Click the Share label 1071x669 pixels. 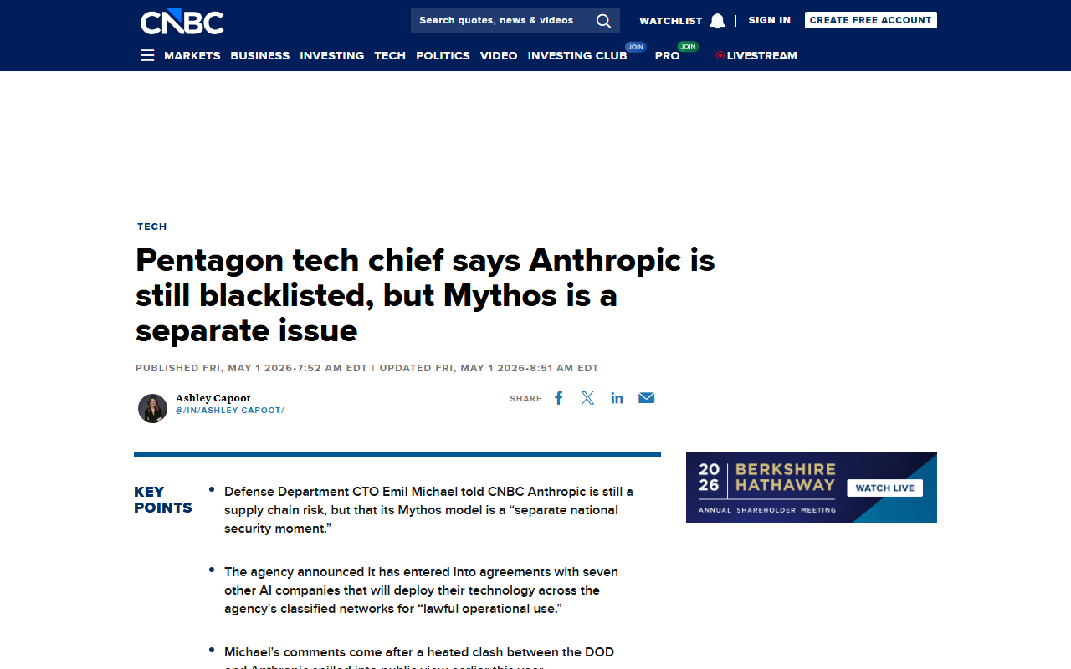point(526,399)
